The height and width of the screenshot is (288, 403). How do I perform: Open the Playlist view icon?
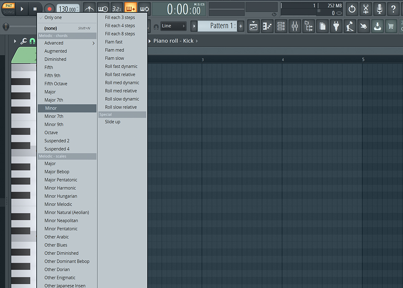tap(254, 26)
